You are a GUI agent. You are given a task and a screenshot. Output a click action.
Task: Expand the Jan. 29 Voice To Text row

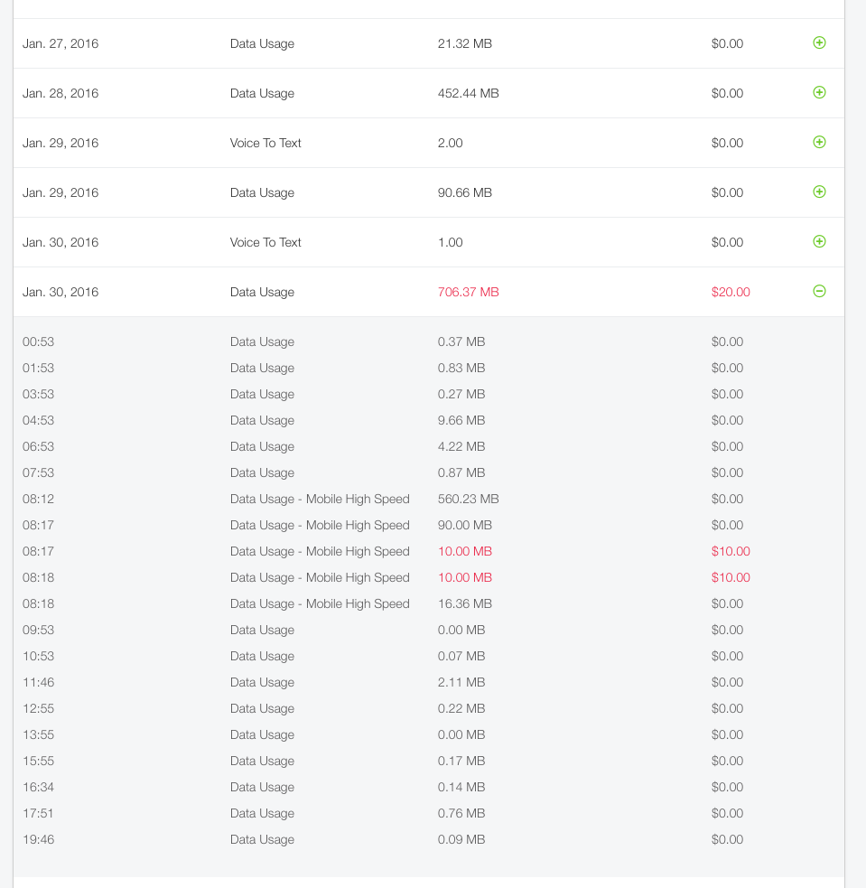click(819, 142)
